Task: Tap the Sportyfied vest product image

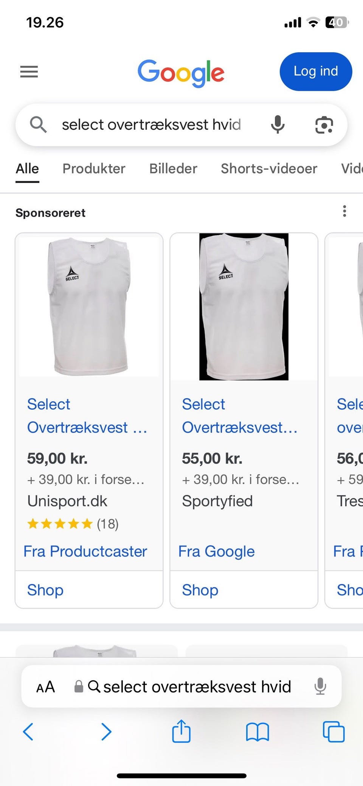Action: coord(244,307)
